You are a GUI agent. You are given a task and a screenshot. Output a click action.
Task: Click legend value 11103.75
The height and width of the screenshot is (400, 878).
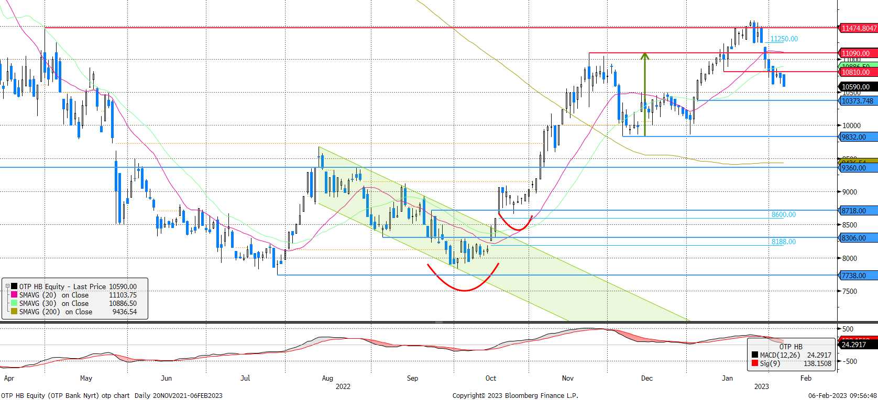(123, 295)
